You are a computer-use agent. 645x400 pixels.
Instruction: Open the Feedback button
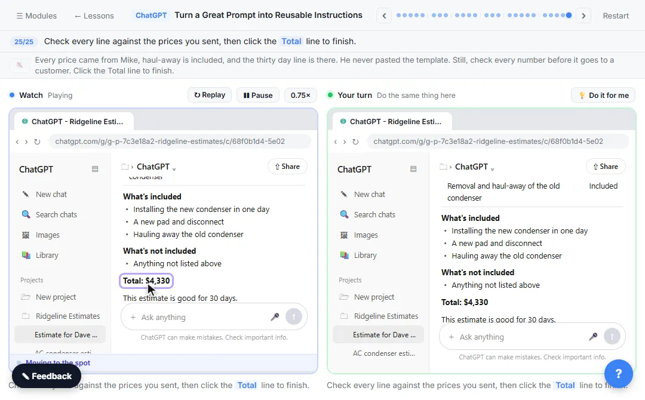coord(47,376)
